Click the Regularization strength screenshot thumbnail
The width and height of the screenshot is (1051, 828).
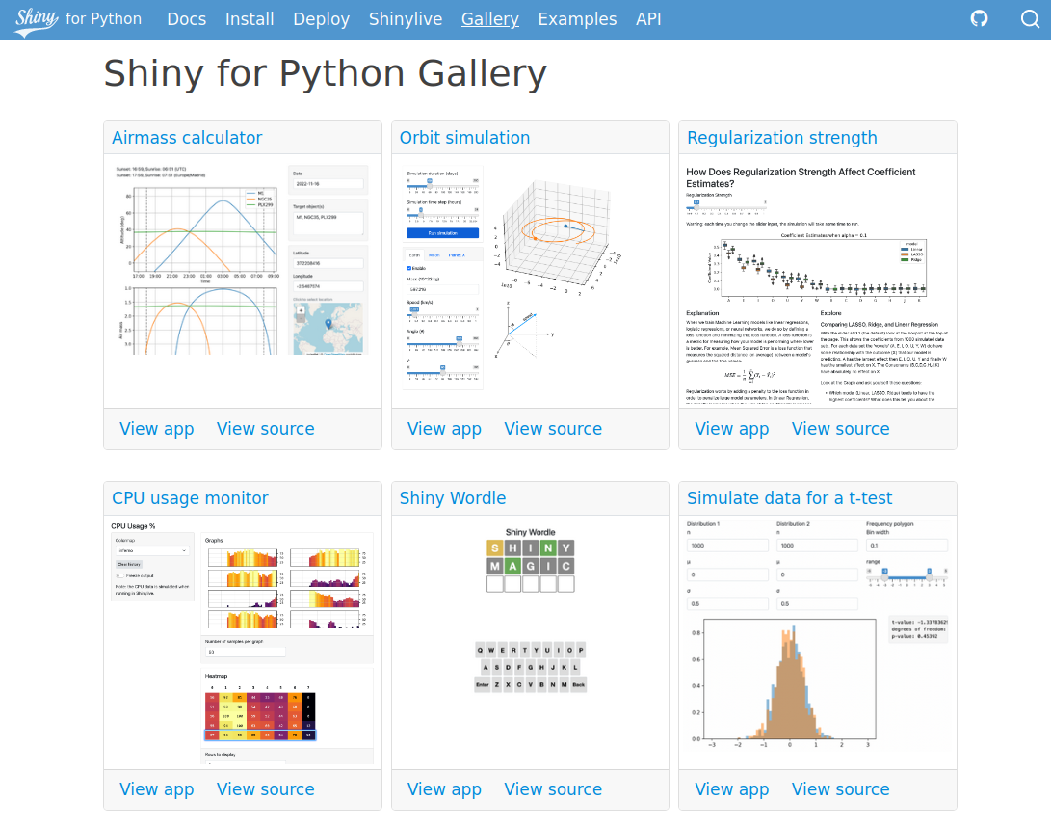point(818,281)
